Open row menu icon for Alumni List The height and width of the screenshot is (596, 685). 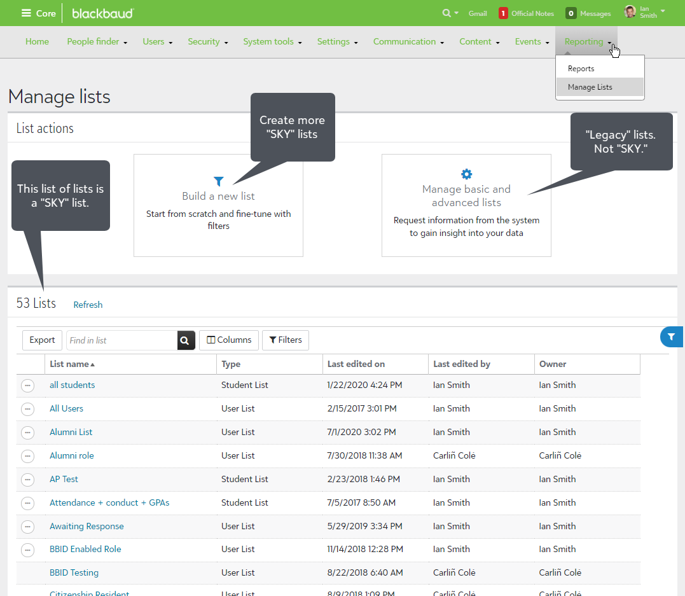click(x=27, y=433)
